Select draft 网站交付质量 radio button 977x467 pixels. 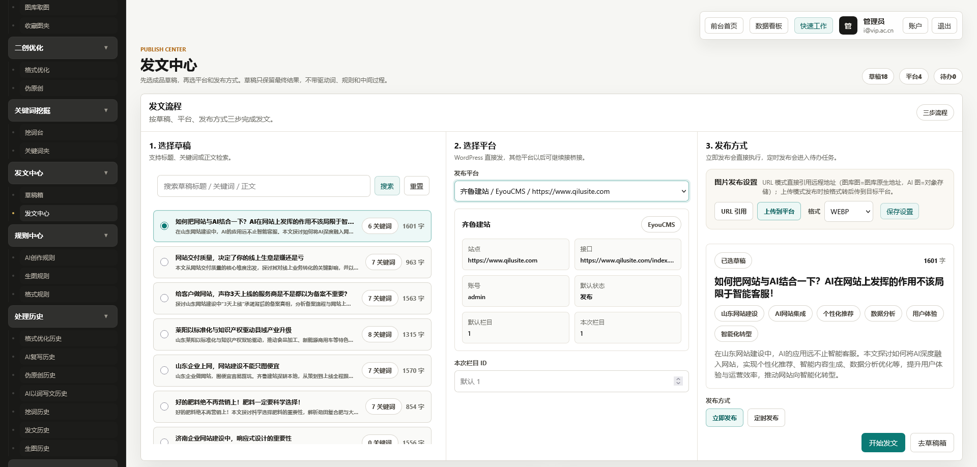(164, 262)
